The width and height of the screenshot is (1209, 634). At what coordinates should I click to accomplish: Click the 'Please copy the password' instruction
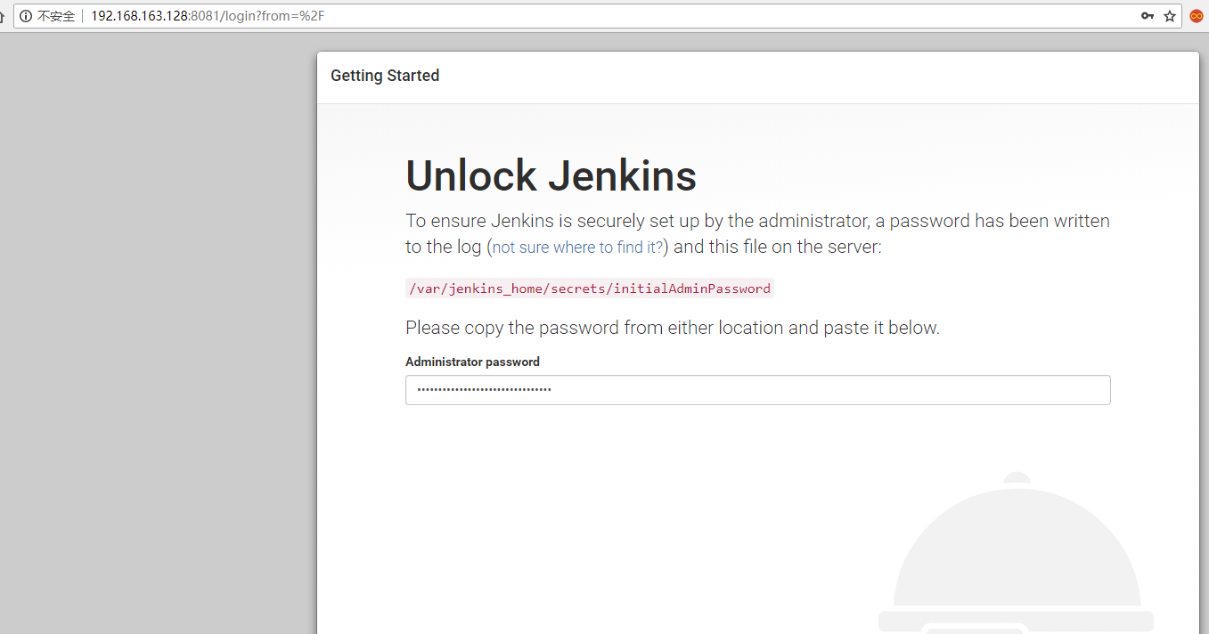coord(672,328)
